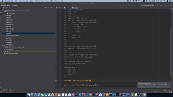173x97 pixels.
Task: Select Scratches and Consoles node
Action: click(x=11, y=53)
